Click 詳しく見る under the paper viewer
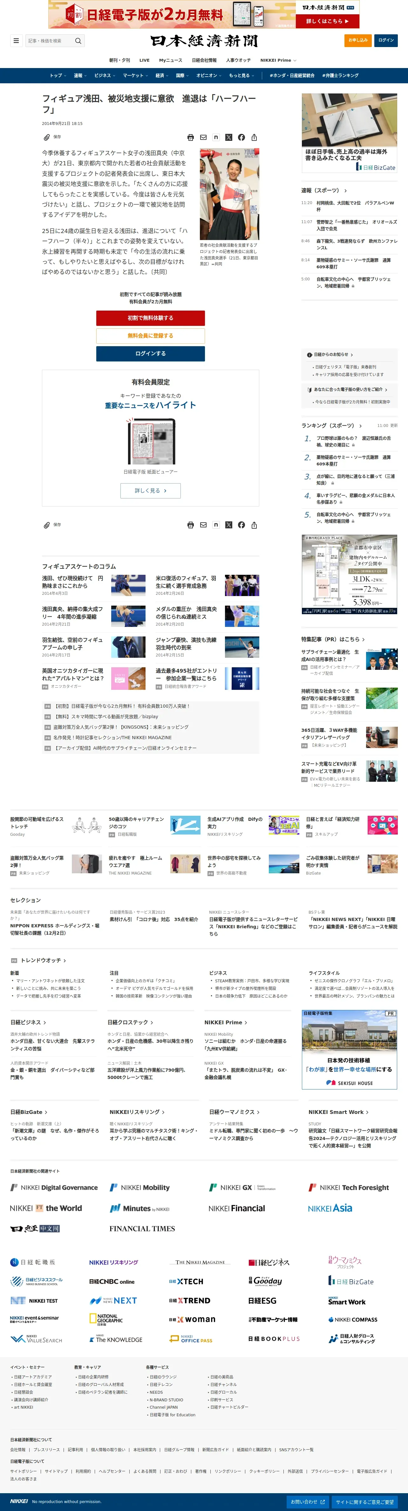Viewport: 408px width, 1511px height. (151, 491)
